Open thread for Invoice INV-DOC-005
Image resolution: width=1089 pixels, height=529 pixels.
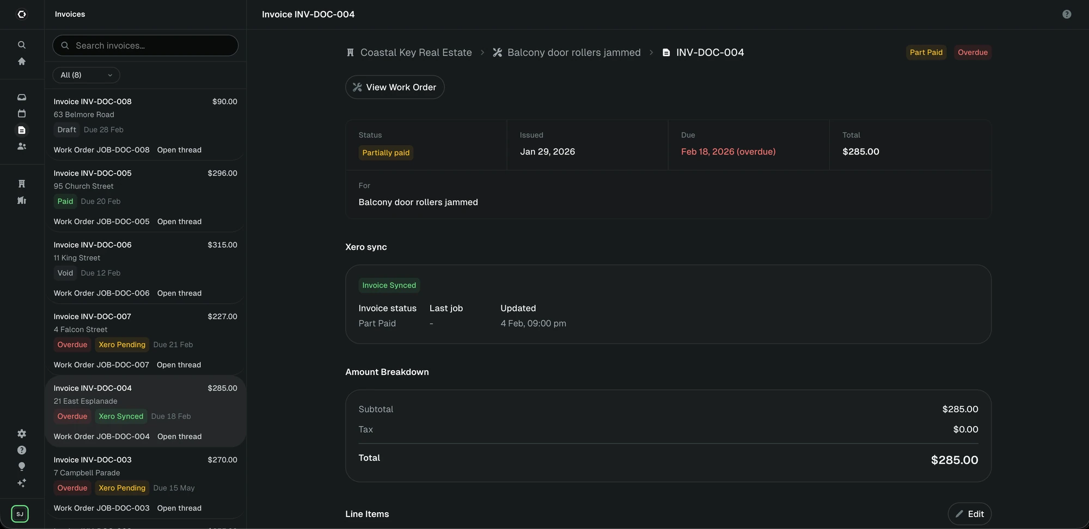179,222
